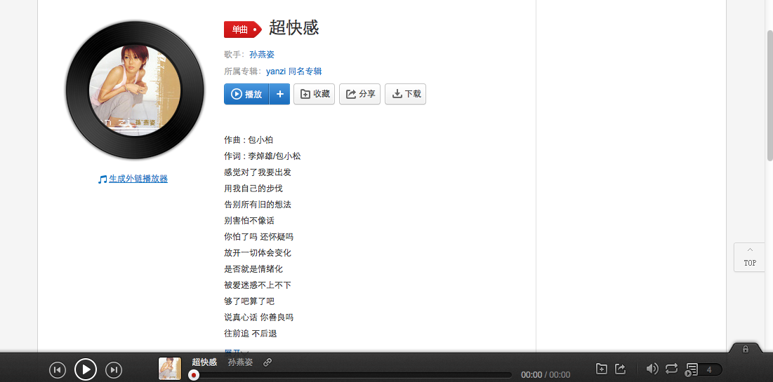Mute the volume speaker icon
This screenshot has height=382, width=773.
652,369
